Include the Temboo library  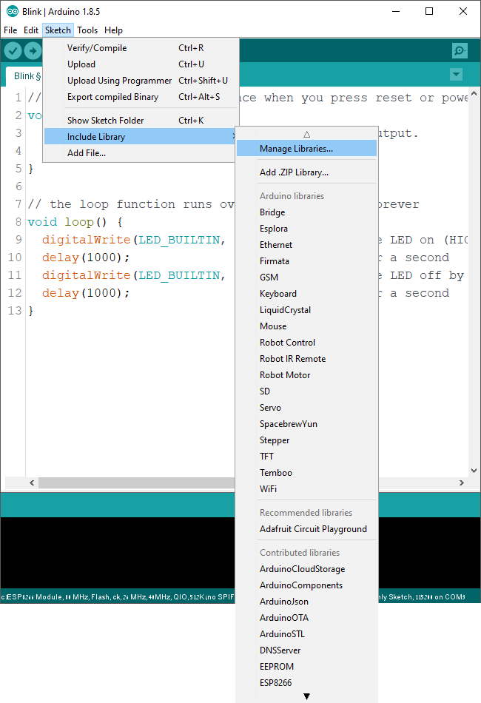click(x=306, y=473)
